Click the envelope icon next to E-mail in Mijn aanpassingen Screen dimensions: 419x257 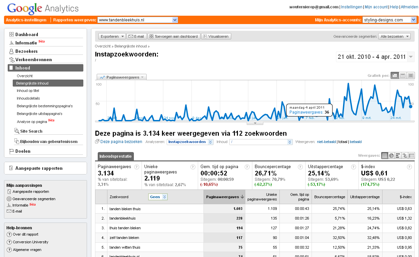click(x=9, y=211)
